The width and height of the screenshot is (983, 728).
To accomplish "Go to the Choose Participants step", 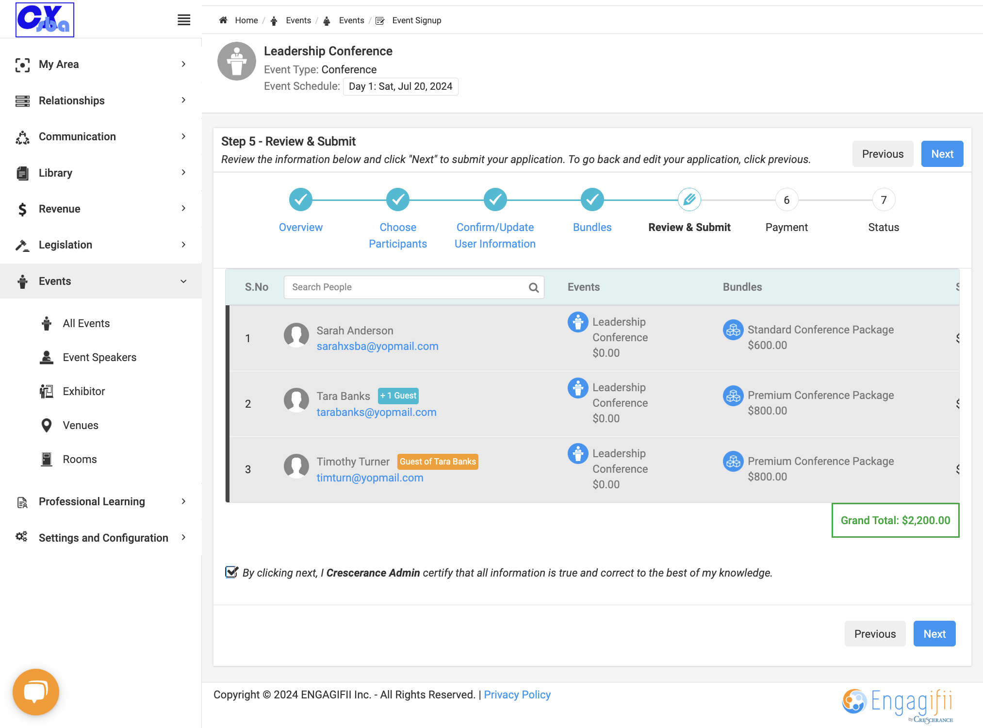I will [398, 235].
